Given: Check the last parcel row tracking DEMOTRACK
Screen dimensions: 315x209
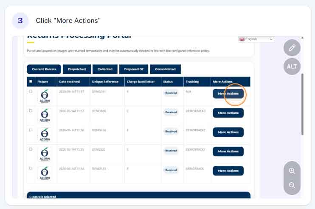Looking at the screenshot, I should (x=31, y=168).
